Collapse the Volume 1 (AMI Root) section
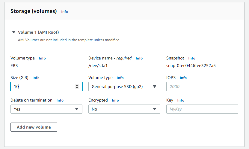This screenshot has height=149, width=249. 13,32
